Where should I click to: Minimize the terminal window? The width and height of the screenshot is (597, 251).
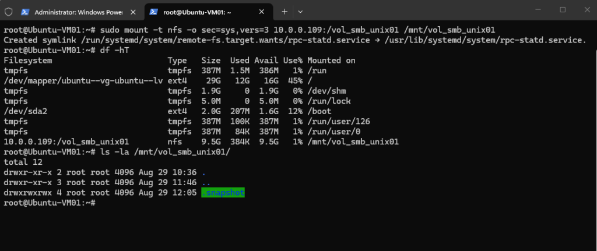538,10
